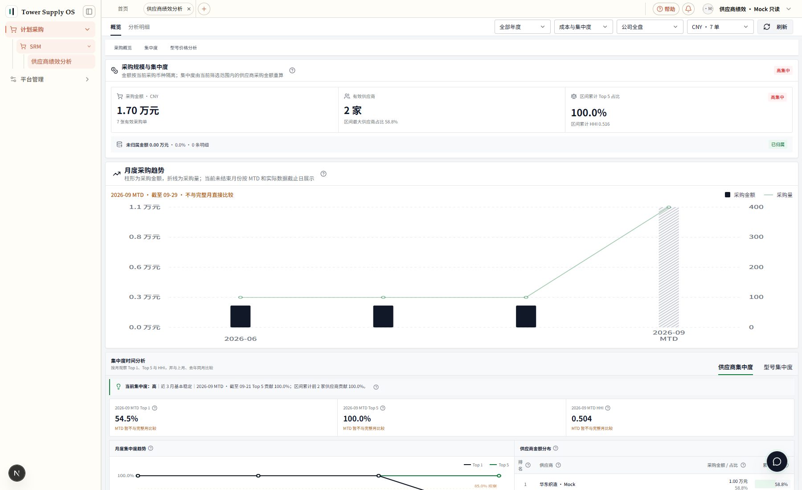Collapse the 计划采购 menu section
This screenshot has height=490, width=802.
(x=50, y=29)
